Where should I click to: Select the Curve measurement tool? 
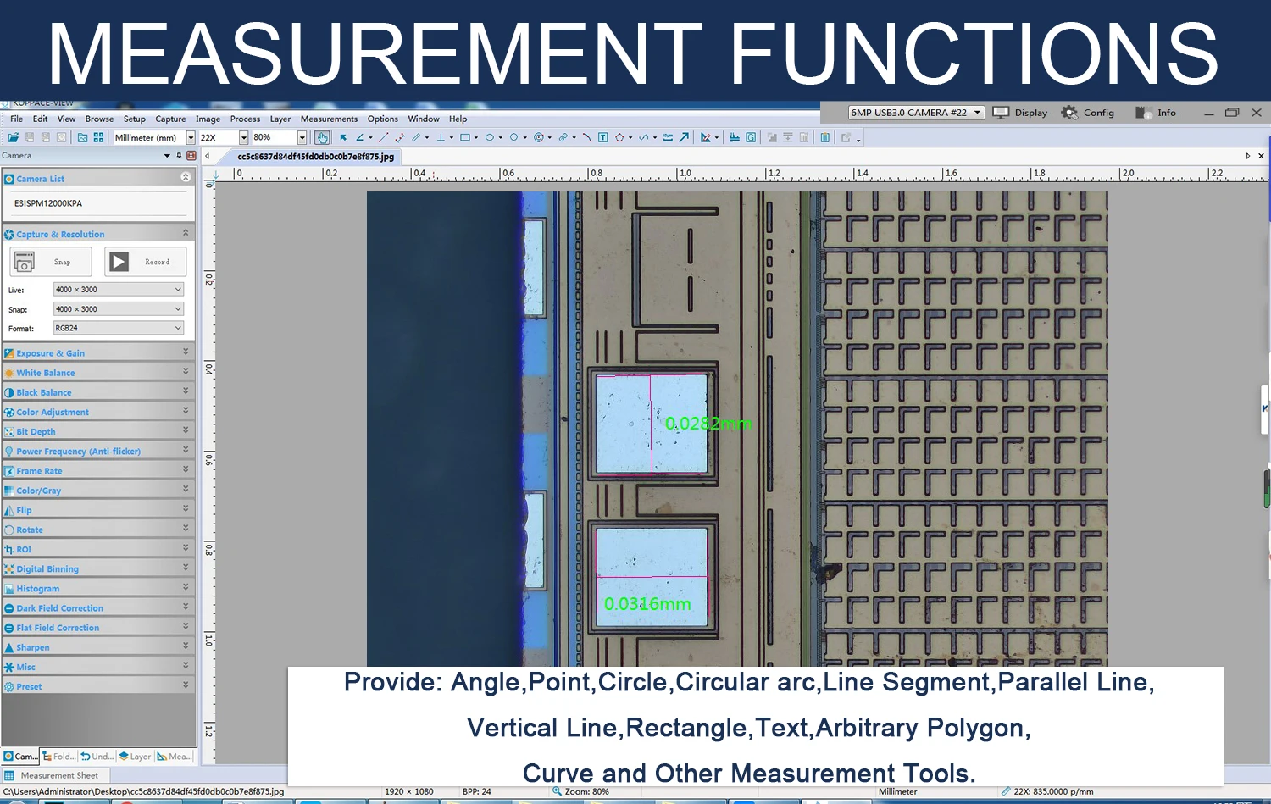coord(644,137)
